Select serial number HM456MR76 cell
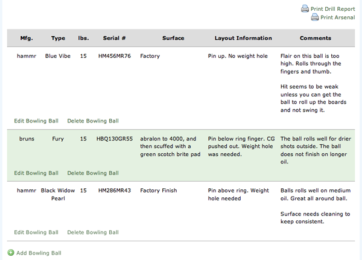The height and width of the screenshot is (260, 362). point(114,55)
